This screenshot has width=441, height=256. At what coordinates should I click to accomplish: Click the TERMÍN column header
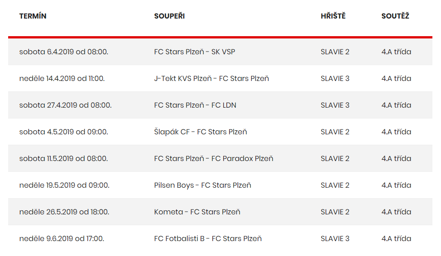pyautogui.click(x=33, y=16)
